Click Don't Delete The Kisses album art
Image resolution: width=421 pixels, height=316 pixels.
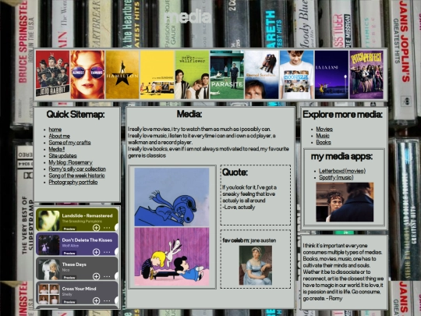[x=48, y=244]
